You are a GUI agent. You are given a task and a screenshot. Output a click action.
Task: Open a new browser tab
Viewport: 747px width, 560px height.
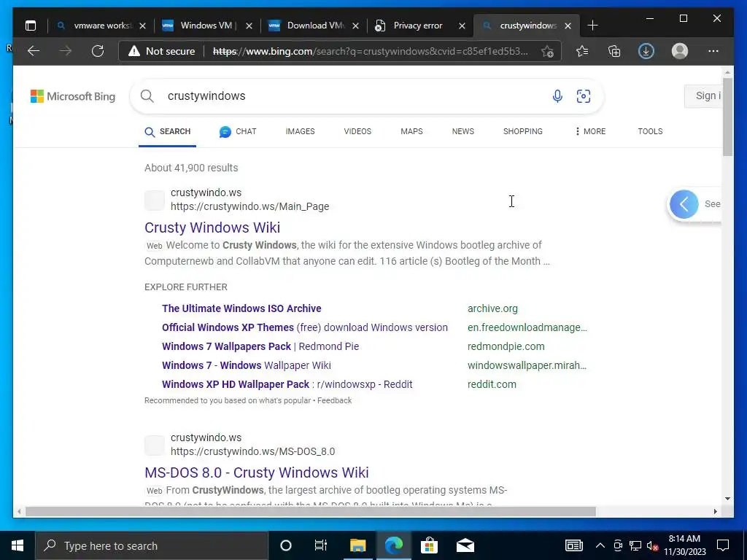click(x=592, y=26)
